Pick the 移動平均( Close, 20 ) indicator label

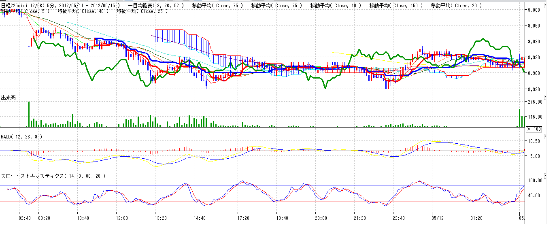pos(456,6)
